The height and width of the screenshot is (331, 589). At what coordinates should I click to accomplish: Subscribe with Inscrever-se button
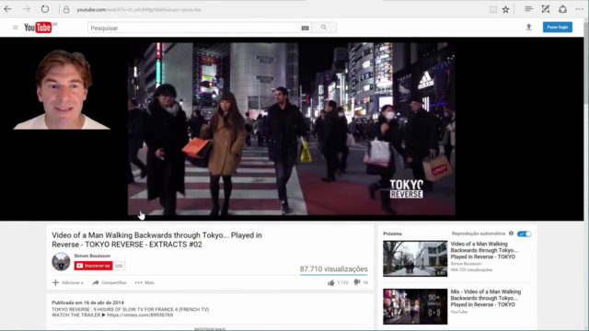(94, 266)
